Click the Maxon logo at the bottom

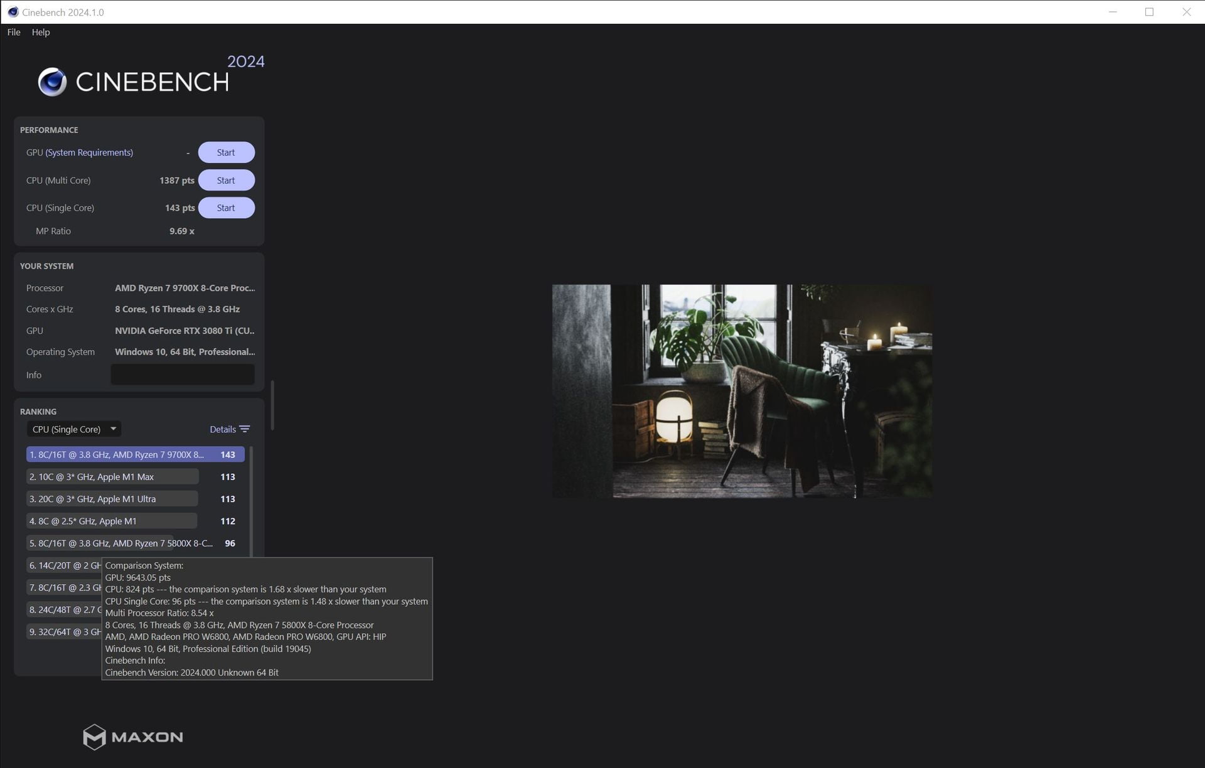point(133,737)
